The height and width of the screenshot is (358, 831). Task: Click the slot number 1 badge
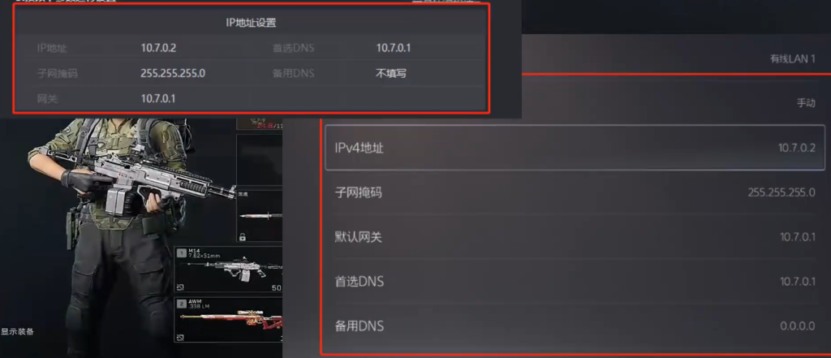pyautogui.click(x=181, y=252)
